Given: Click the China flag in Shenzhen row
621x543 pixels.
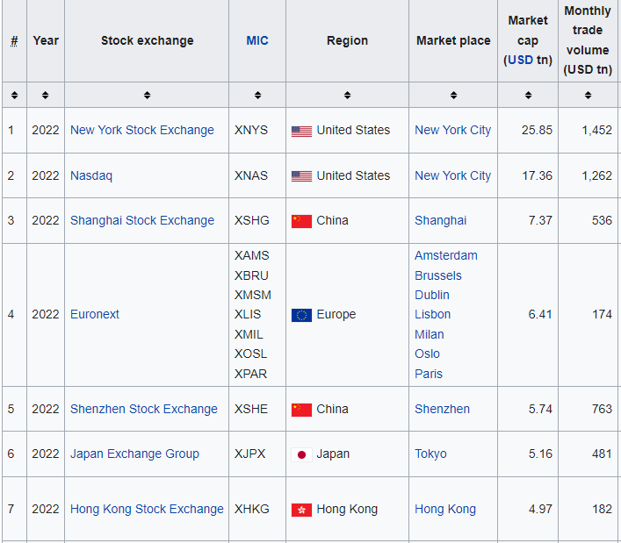Looking at the screenshot, I should [301, 410].
